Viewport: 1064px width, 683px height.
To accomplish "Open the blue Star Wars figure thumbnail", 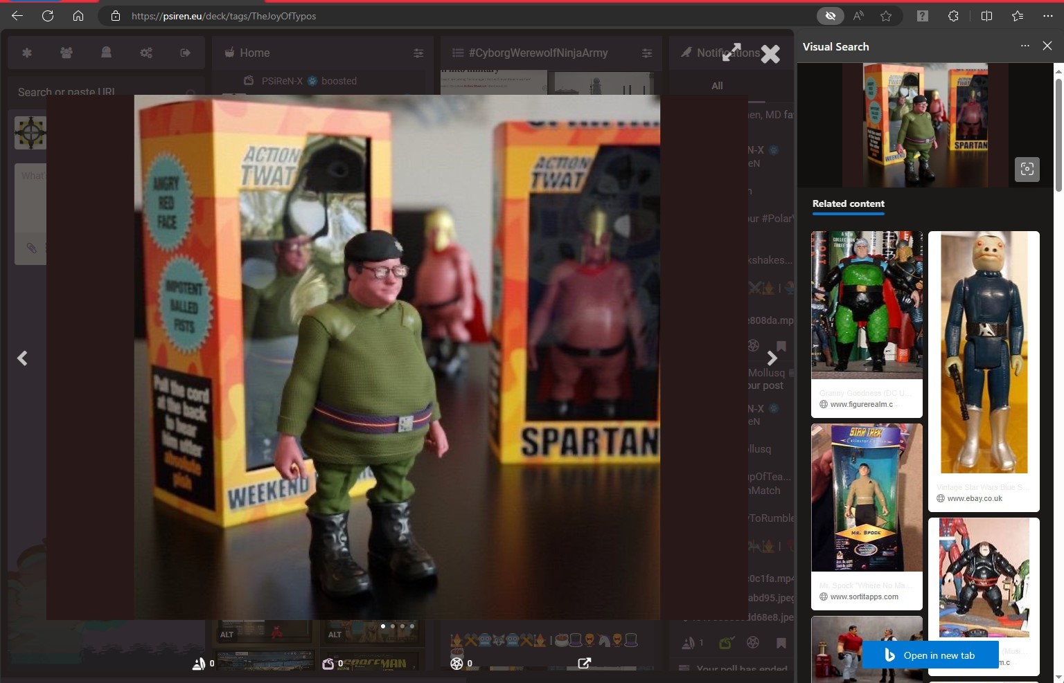I will [x=984, y=352].
